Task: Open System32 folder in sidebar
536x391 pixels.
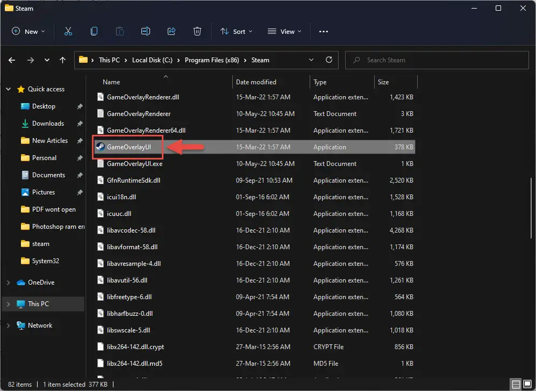Action: click(x=46, y=261)
